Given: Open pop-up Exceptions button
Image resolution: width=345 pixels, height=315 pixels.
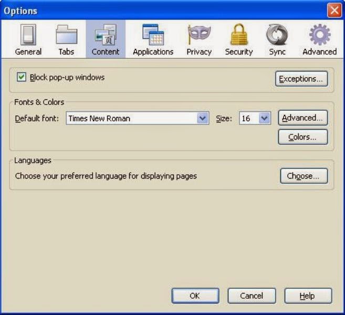Looking at the screenshot, I should point(301,79).
